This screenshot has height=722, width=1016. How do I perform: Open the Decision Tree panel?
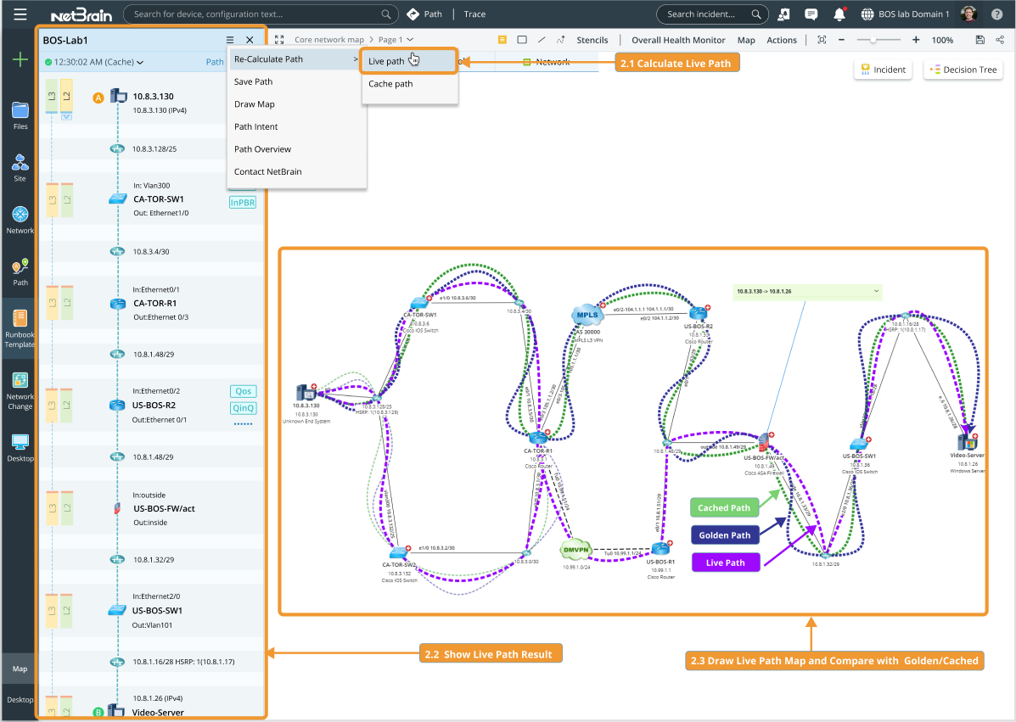pos(963,69)
